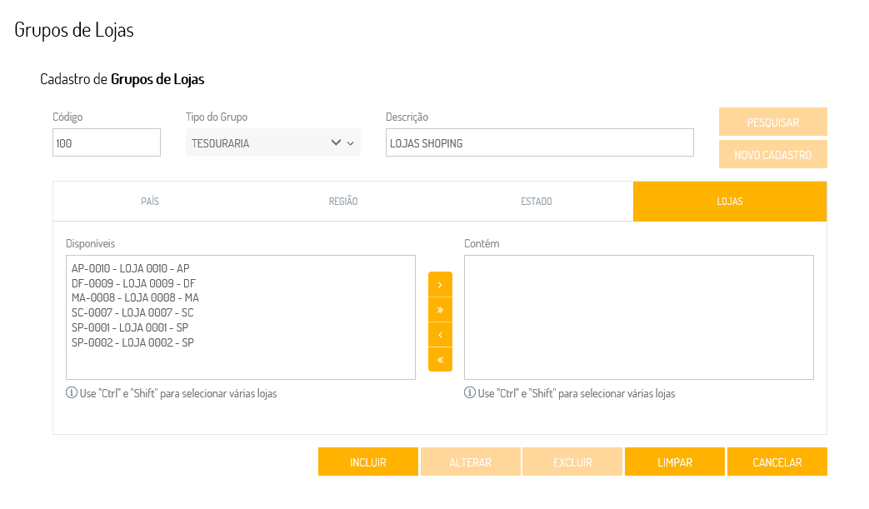Select DF-0009 - LOJA 0009 - DF item
The width and height of the screenshot is (869, 509).
[x=133, y=282]
